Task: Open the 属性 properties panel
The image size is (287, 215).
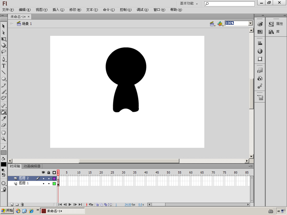Action: tap(276, 24)
